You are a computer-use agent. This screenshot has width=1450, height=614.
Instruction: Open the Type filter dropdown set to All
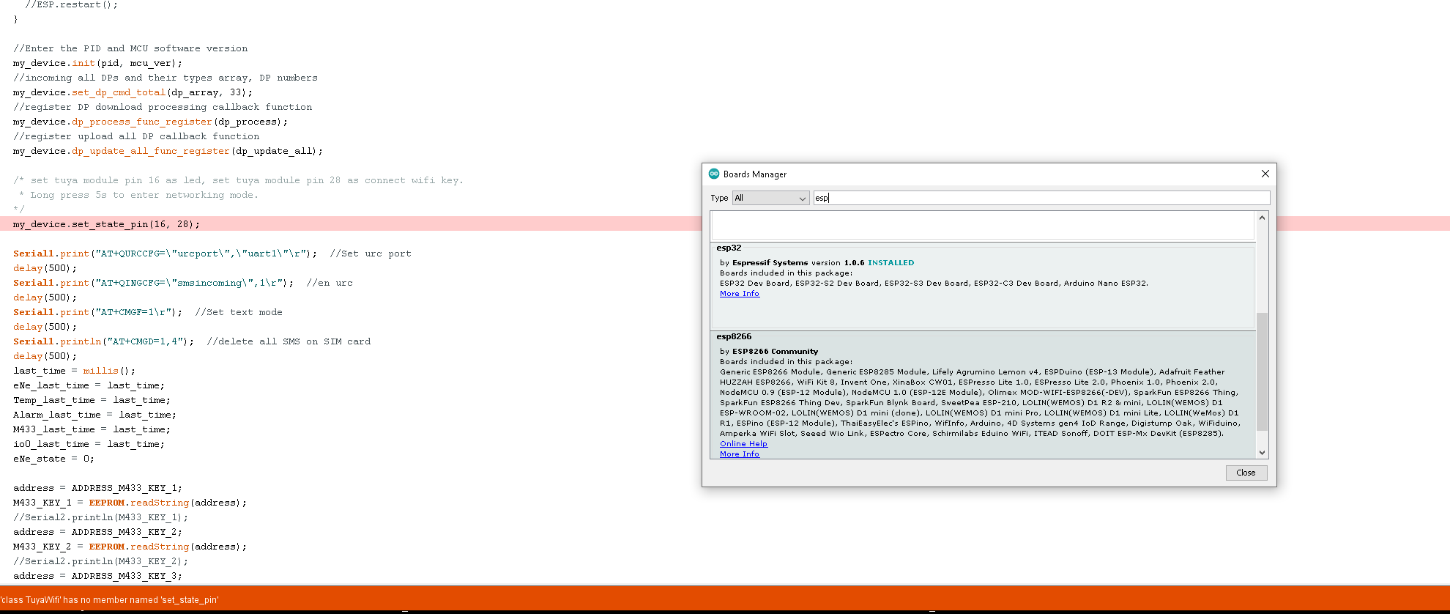tap(770, 198)
